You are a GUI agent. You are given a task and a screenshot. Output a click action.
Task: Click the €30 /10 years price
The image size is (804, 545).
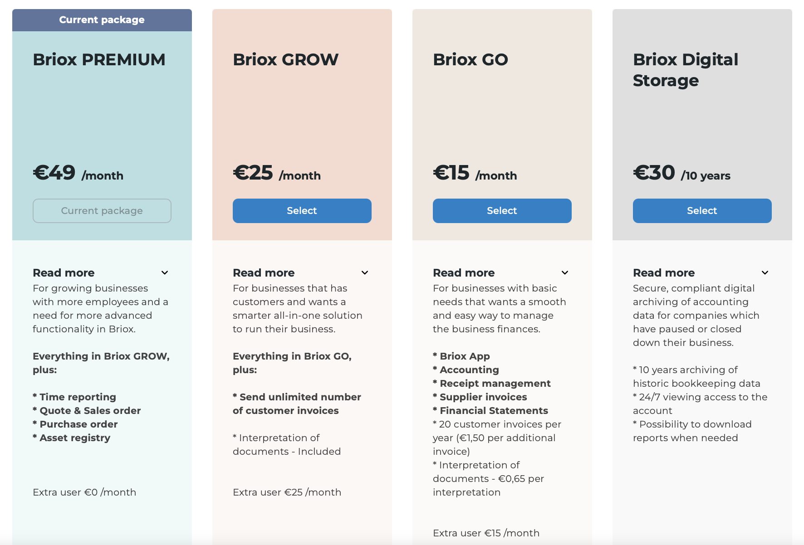681,173
